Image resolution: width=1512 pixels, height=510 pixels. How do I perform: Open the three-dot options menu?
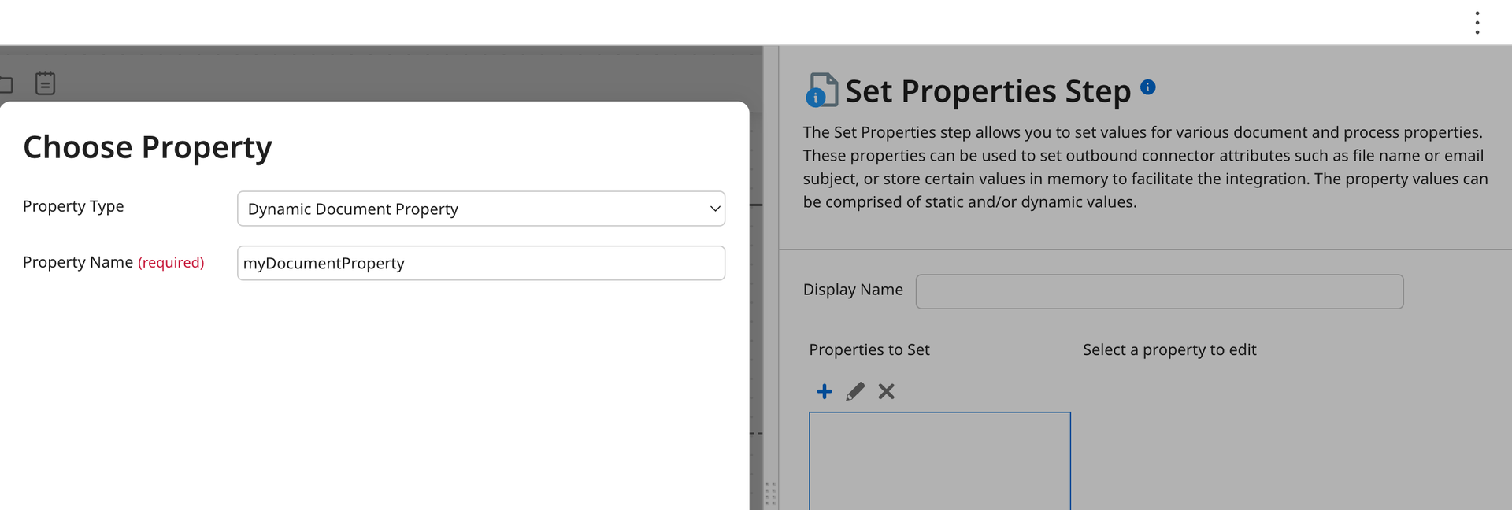1477,23
